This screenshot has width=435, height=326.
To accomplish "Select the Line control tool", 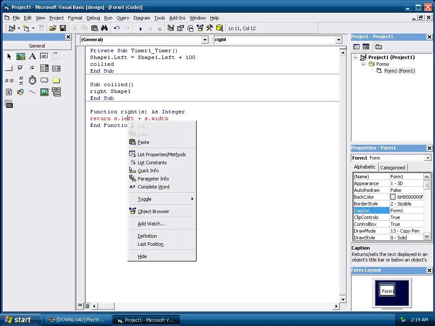I will coord(32,92).
